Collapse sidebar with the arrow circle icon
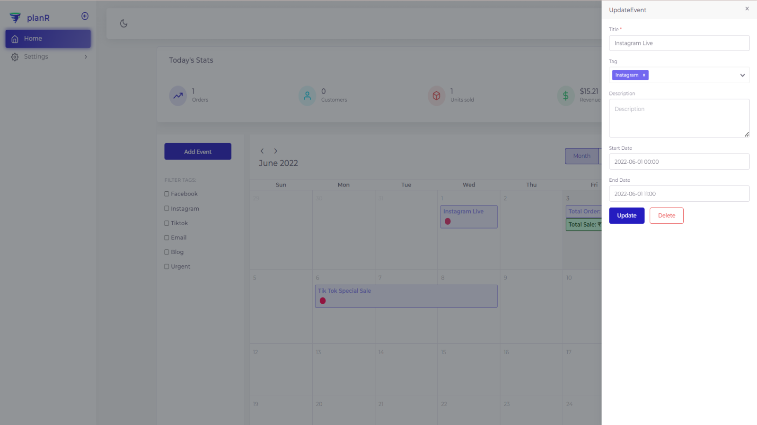The width and height of the screenshot is (757, 425). pos(85,16)
